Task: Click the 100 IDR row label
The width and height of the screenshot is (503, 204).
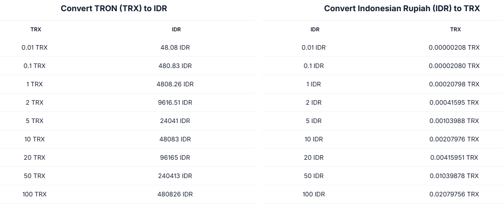Action: click(314, 194)
